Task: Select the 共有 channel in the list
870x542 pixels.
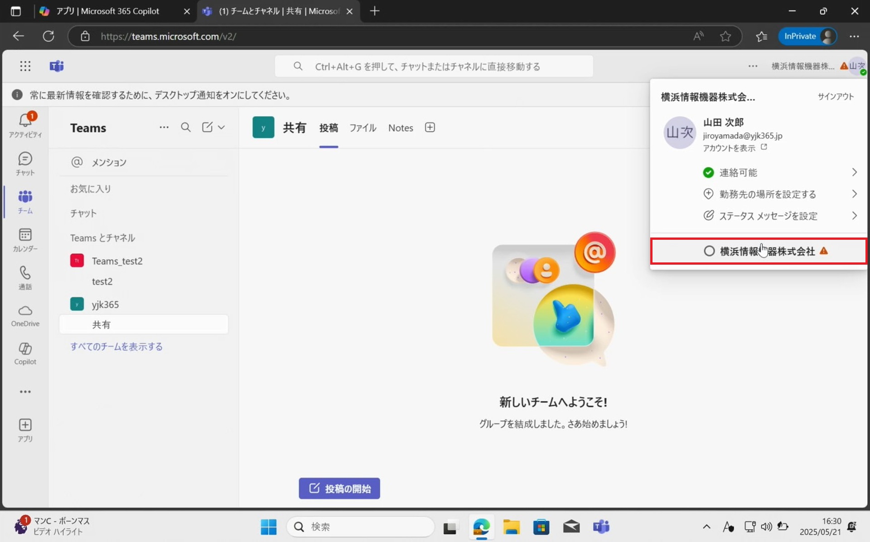Action: coord(144,324)
